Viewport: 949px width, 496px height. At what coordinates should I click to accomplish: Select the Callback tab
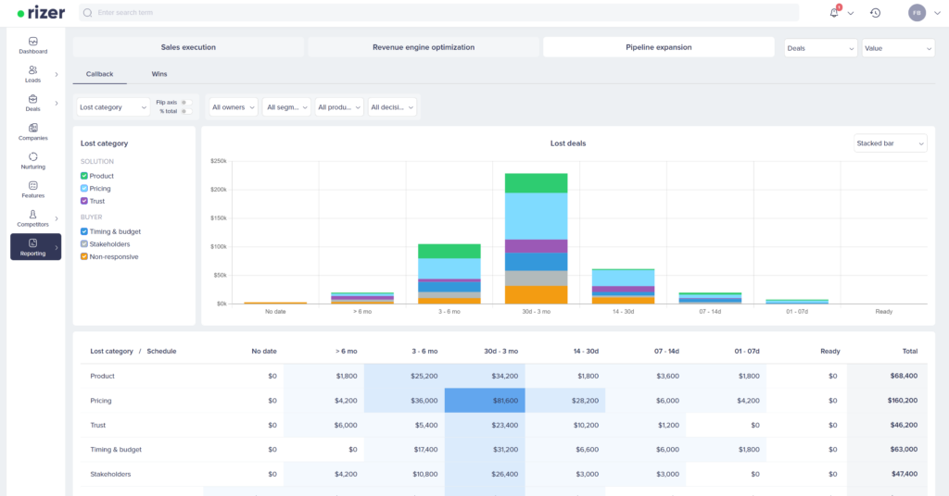[x=99, y=74]
